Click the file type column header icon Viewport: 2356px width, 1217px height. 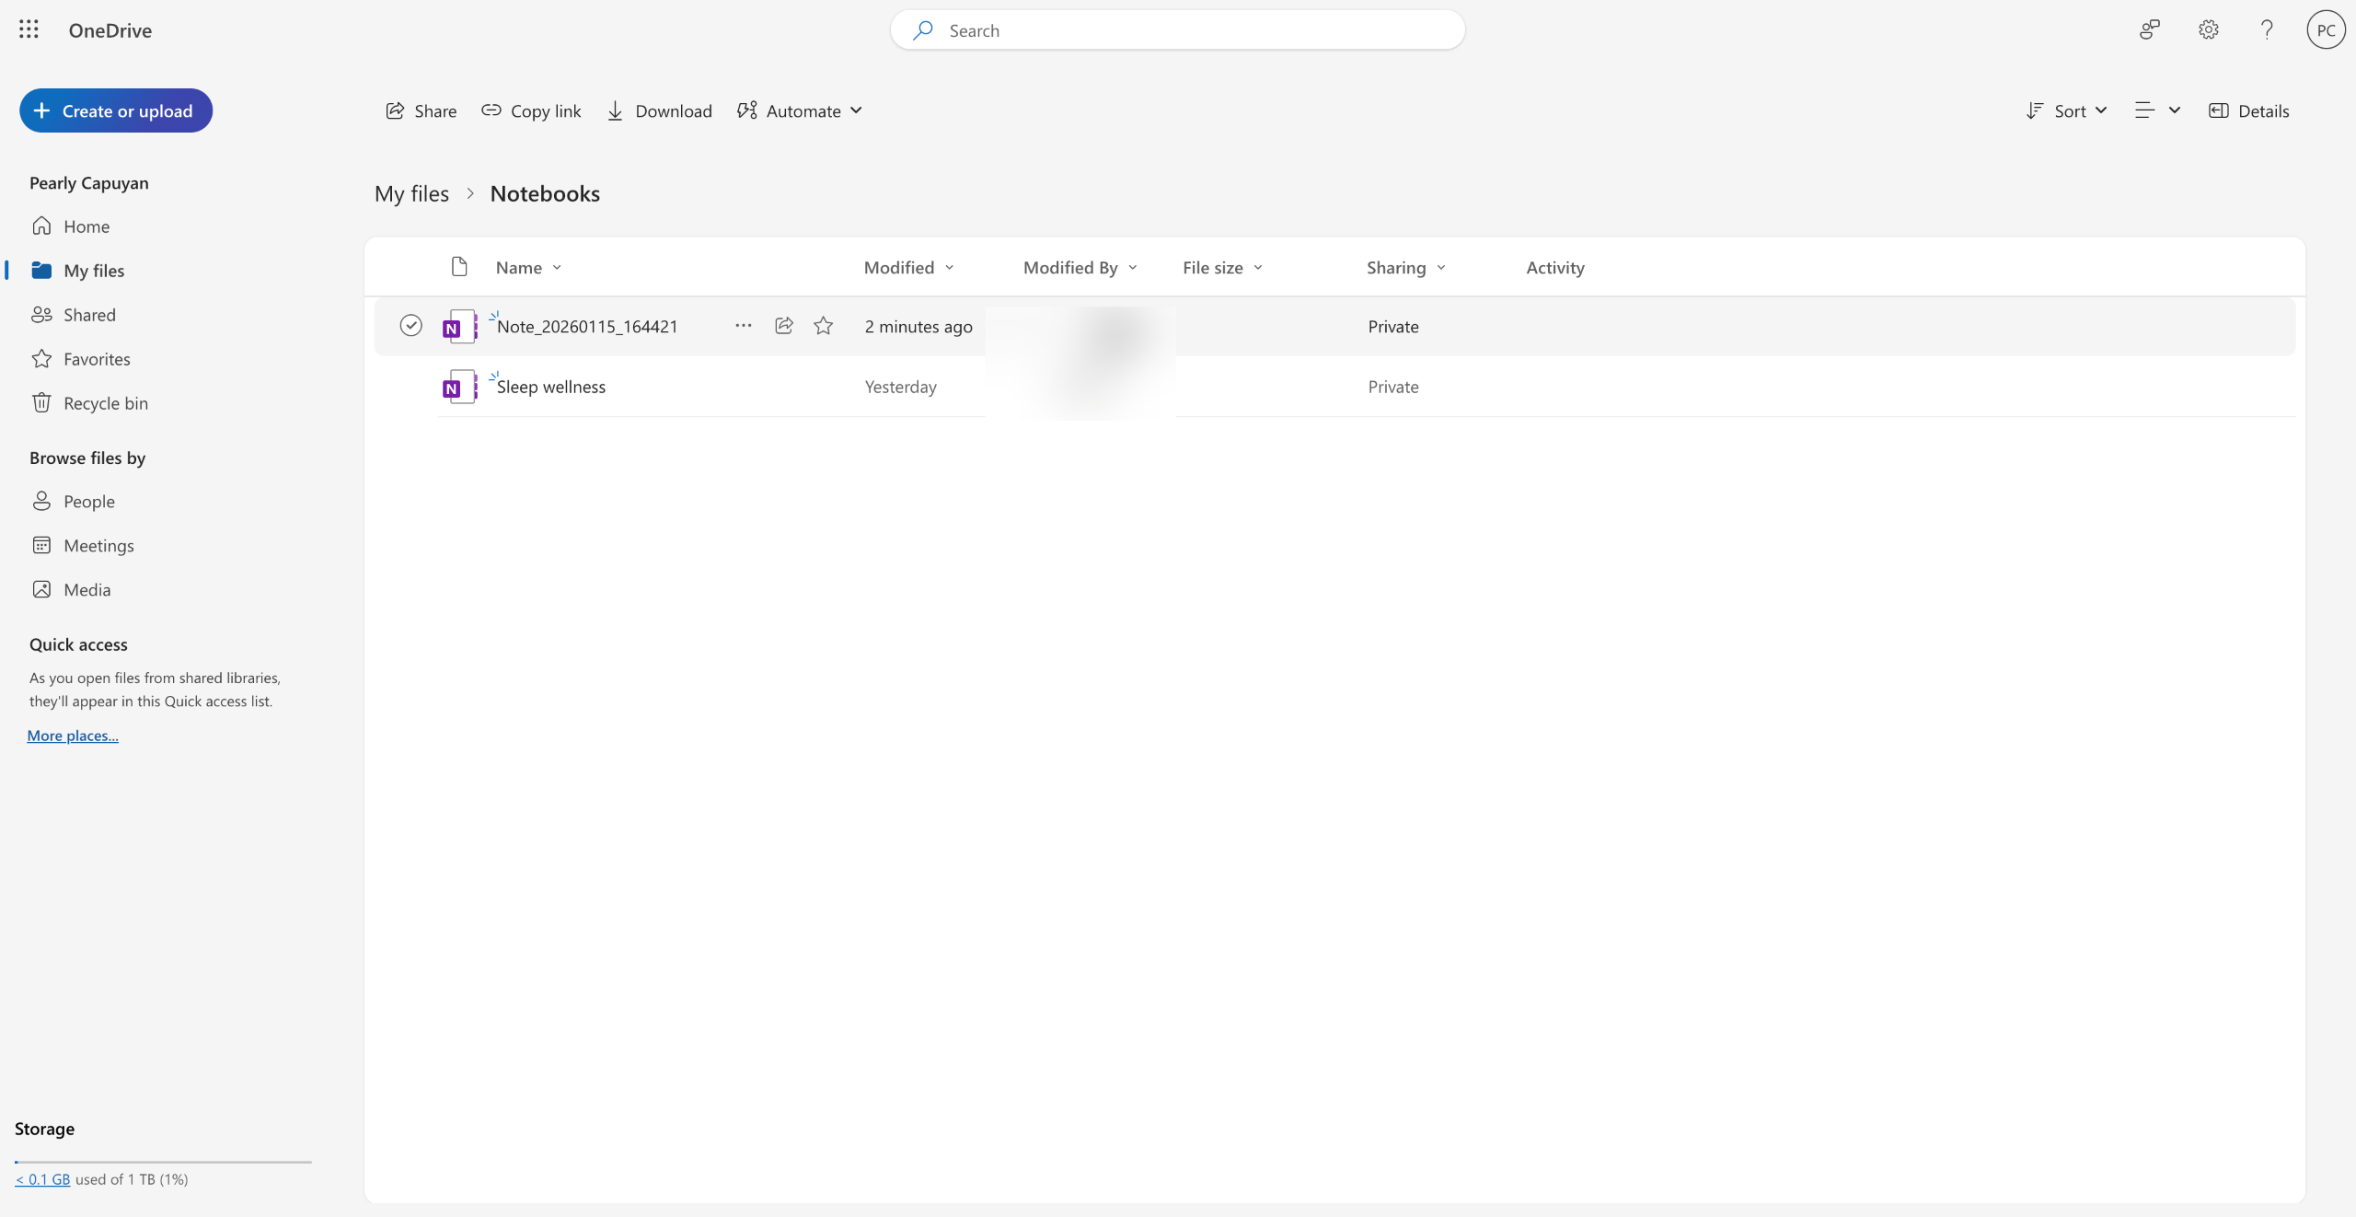click(x=459, y=267)
